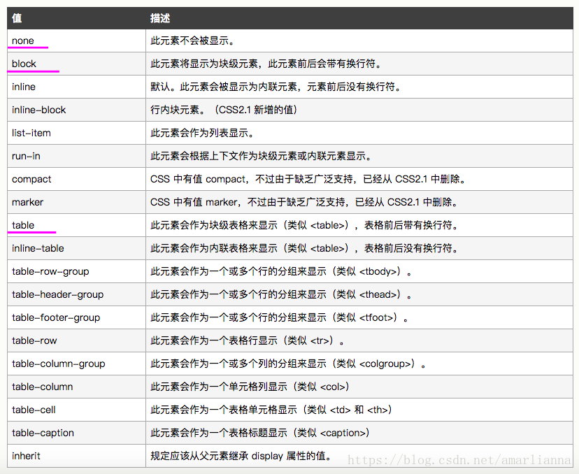Click the 'table-column-group' value cell
Image resolution: width=579 pixels, height=474 pixels.
click(76, 364)
